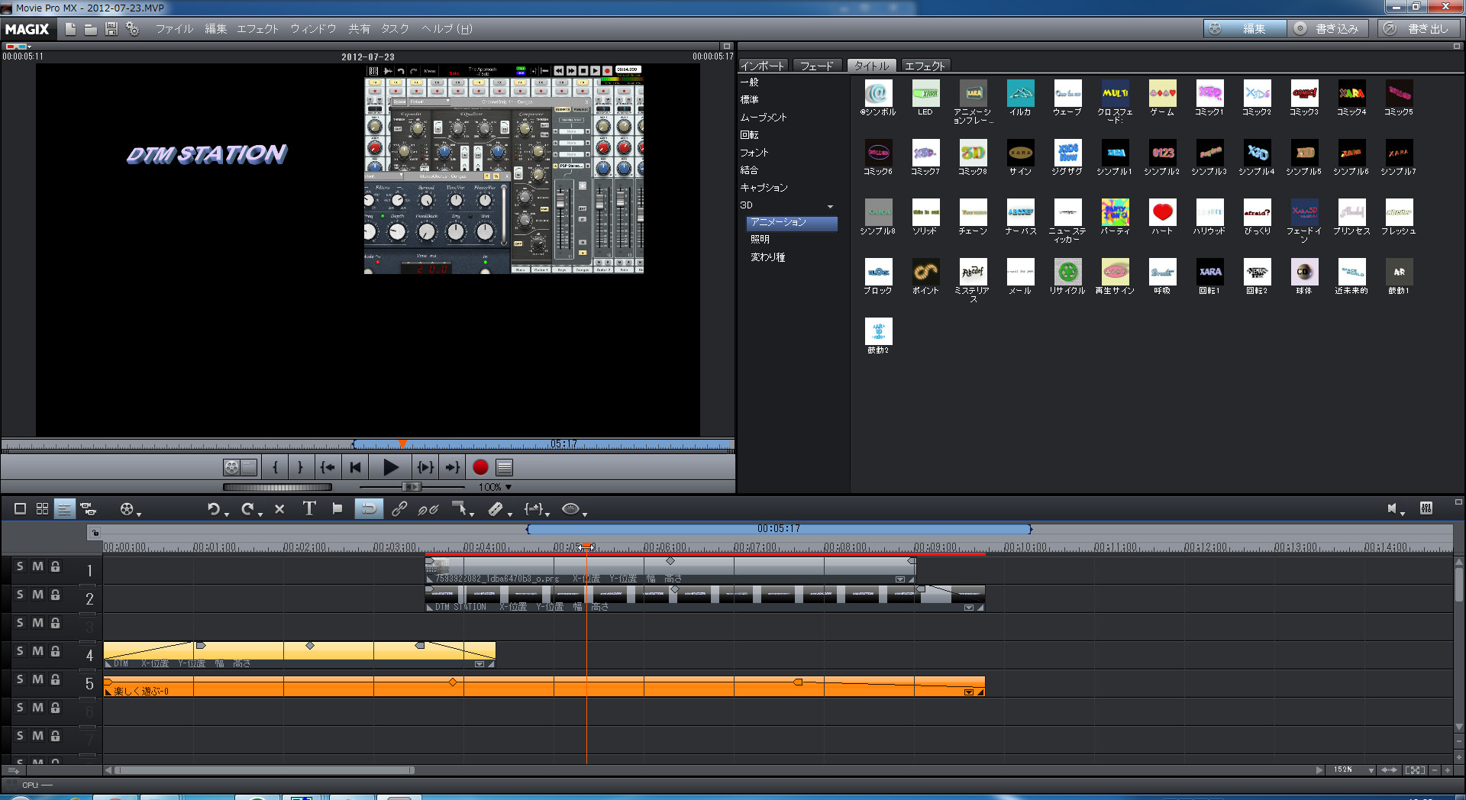Viewport: 1466px width, 800px height.
Task: Open the 共有 menu
Action: point(359,29)
